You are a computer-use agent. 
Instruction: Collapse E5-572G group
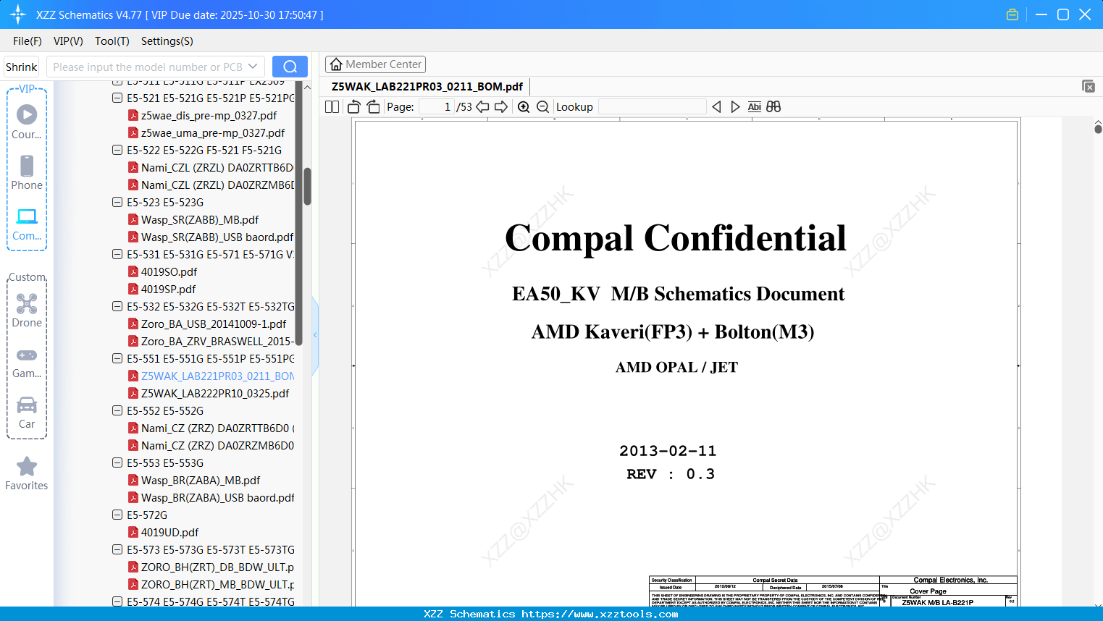[117, 515]
